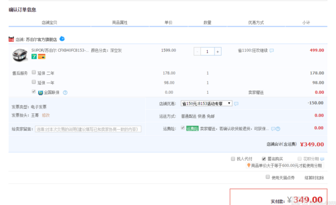Decrease product quantity with minus button
Screen dimensions: 336x205
click(197, 51)
